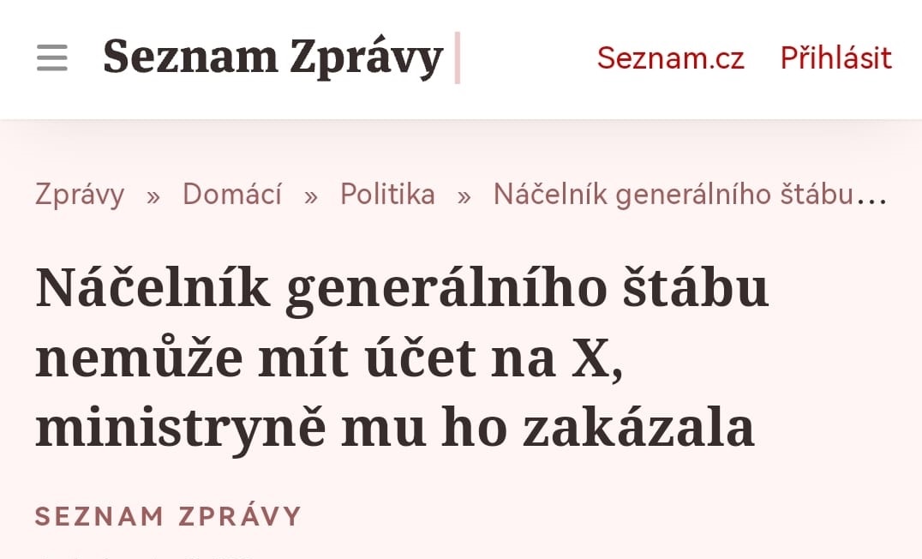The image size is (922, 559).
Task: Click the » separator after Domácí
Action: (310, 196)
